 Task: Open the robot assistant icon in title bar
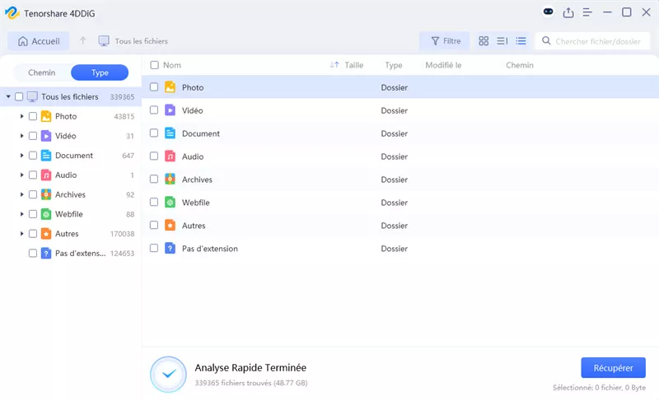[549, 12]
